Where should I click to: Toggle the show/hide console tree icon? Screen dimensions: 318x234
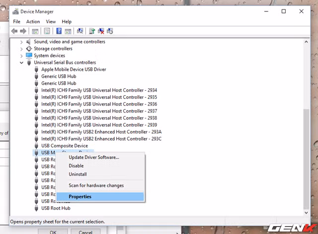coord(35,31)
